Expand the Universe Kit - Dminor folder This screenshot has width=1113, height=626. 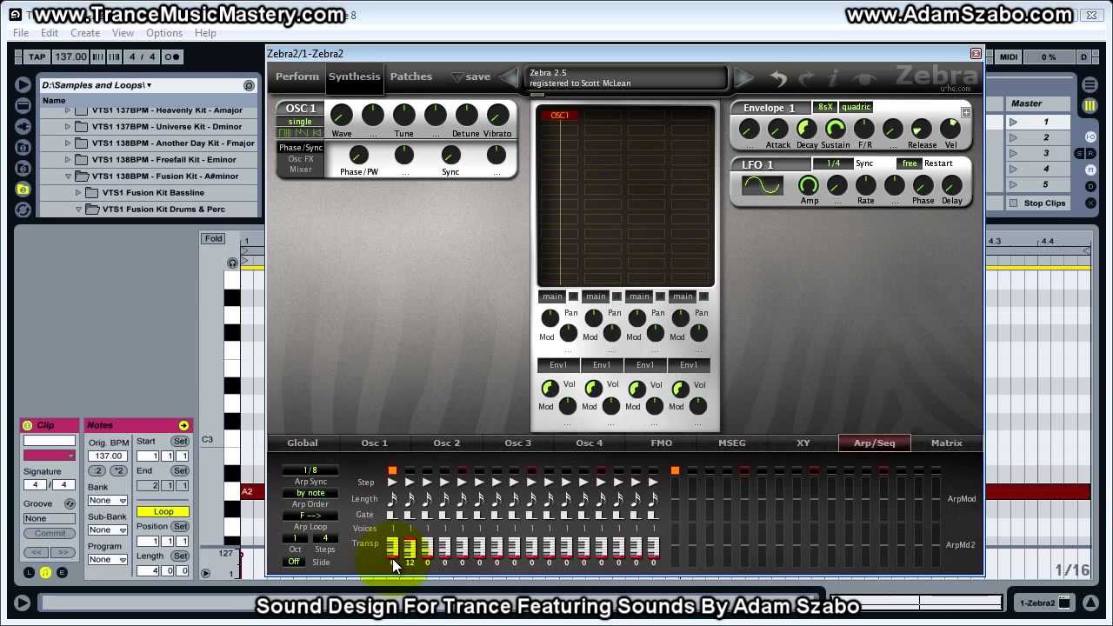coord(68,127)
